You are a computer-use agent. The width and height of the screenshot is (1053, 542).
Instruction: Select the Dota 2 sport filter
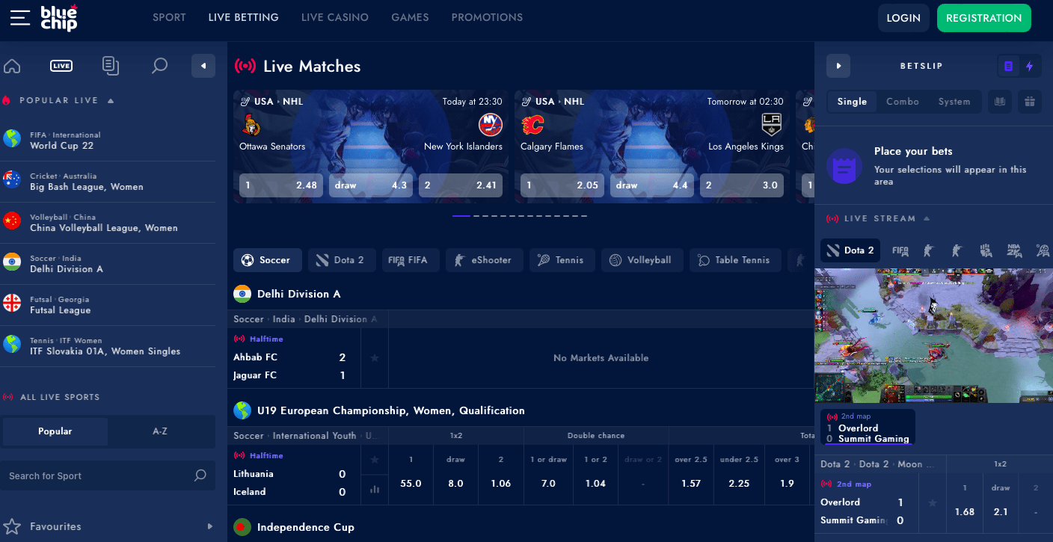[342, 260]
